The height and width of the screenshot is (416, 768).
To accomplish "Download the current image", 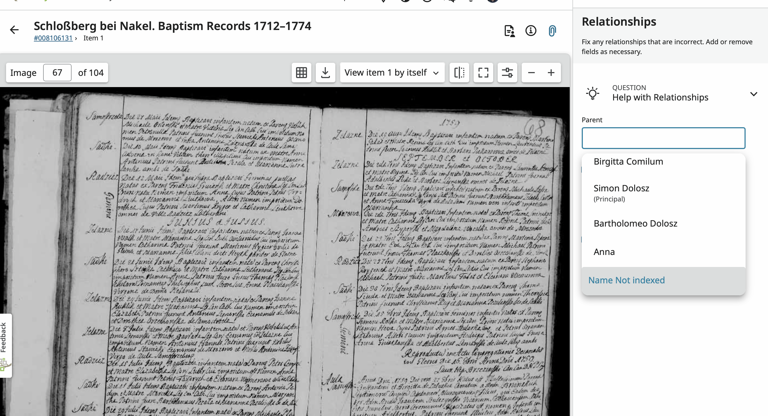I will pos(325,72).
